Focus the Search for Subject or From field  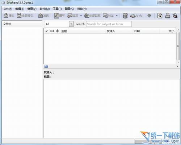pos(109,24)
